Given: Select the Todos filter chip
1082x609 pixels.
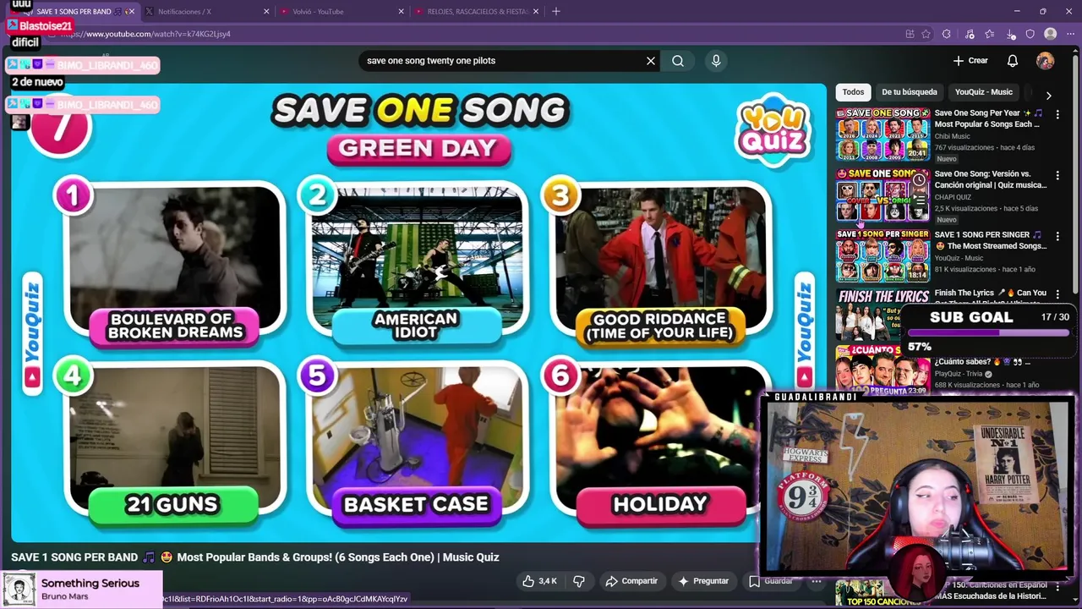Looking at the screenshot, I should tap(853, 92).
